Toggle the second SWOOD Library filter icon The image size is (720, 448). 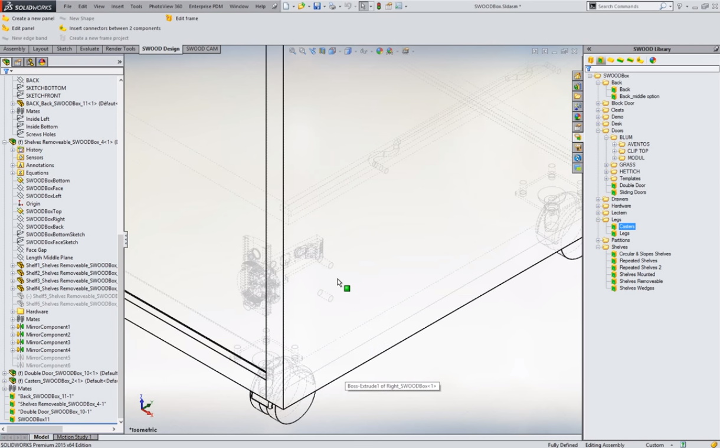pos(600,60)
